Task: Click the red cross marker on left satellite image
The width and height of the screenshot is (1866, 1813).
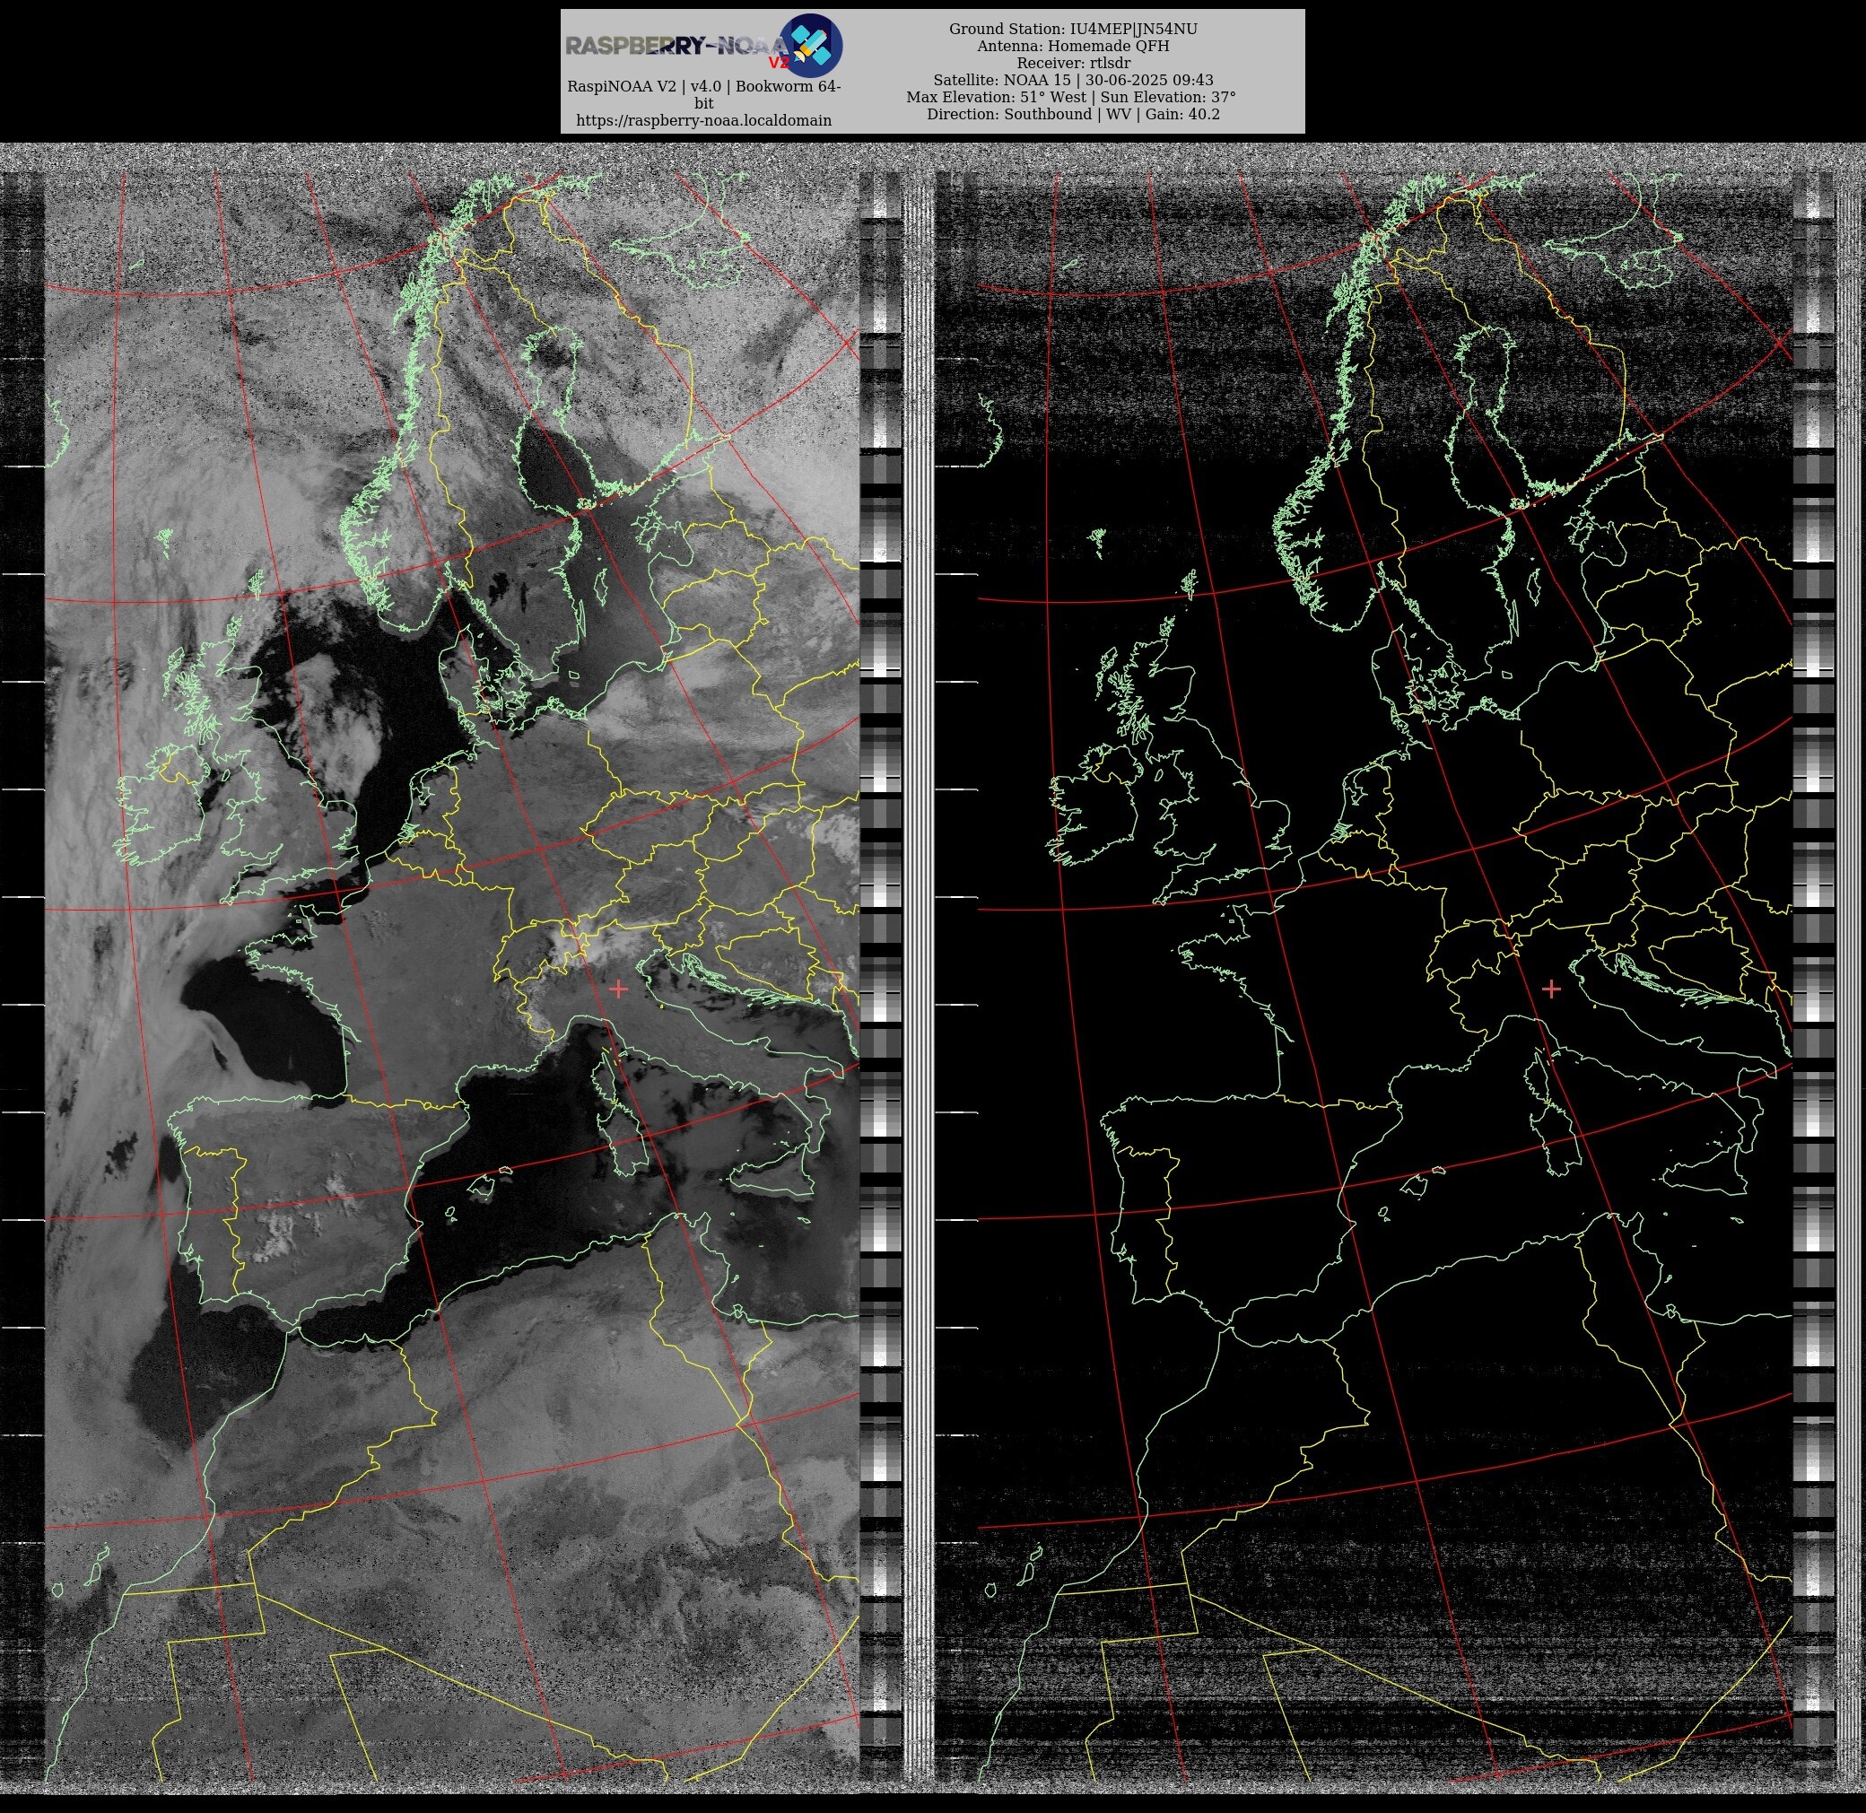Action: (618, 989)
